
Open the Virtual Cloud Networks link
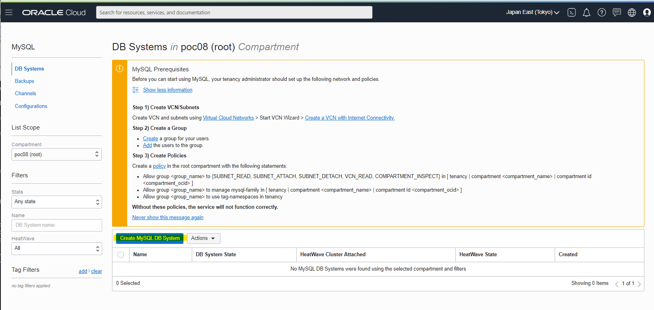pos(228,118)
